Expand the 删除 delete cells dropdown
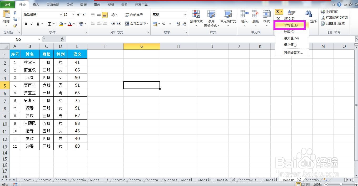This screenshot has width=358, height=186. point(256,26)
